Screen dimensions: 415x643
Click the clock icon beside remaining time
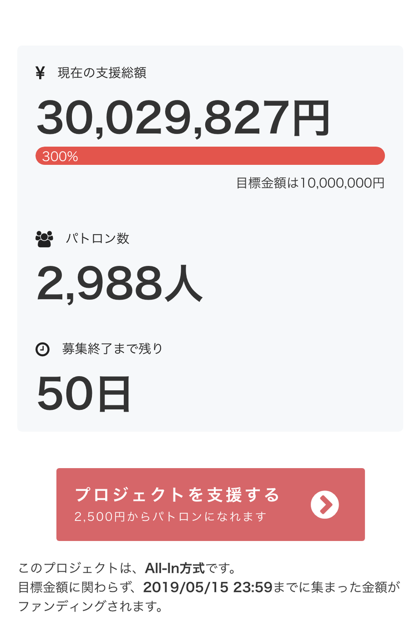[43, 349]
